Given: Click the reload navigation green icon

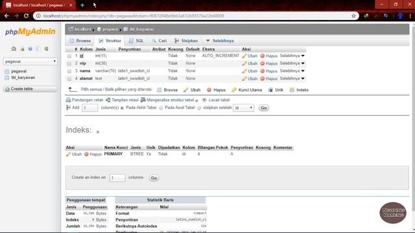Looking at the screenshot, I should [x=47, y=49].
